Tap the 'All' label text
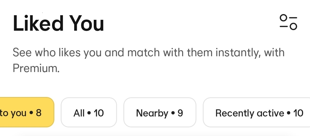310x136 pixels. (x=79, y=113)
